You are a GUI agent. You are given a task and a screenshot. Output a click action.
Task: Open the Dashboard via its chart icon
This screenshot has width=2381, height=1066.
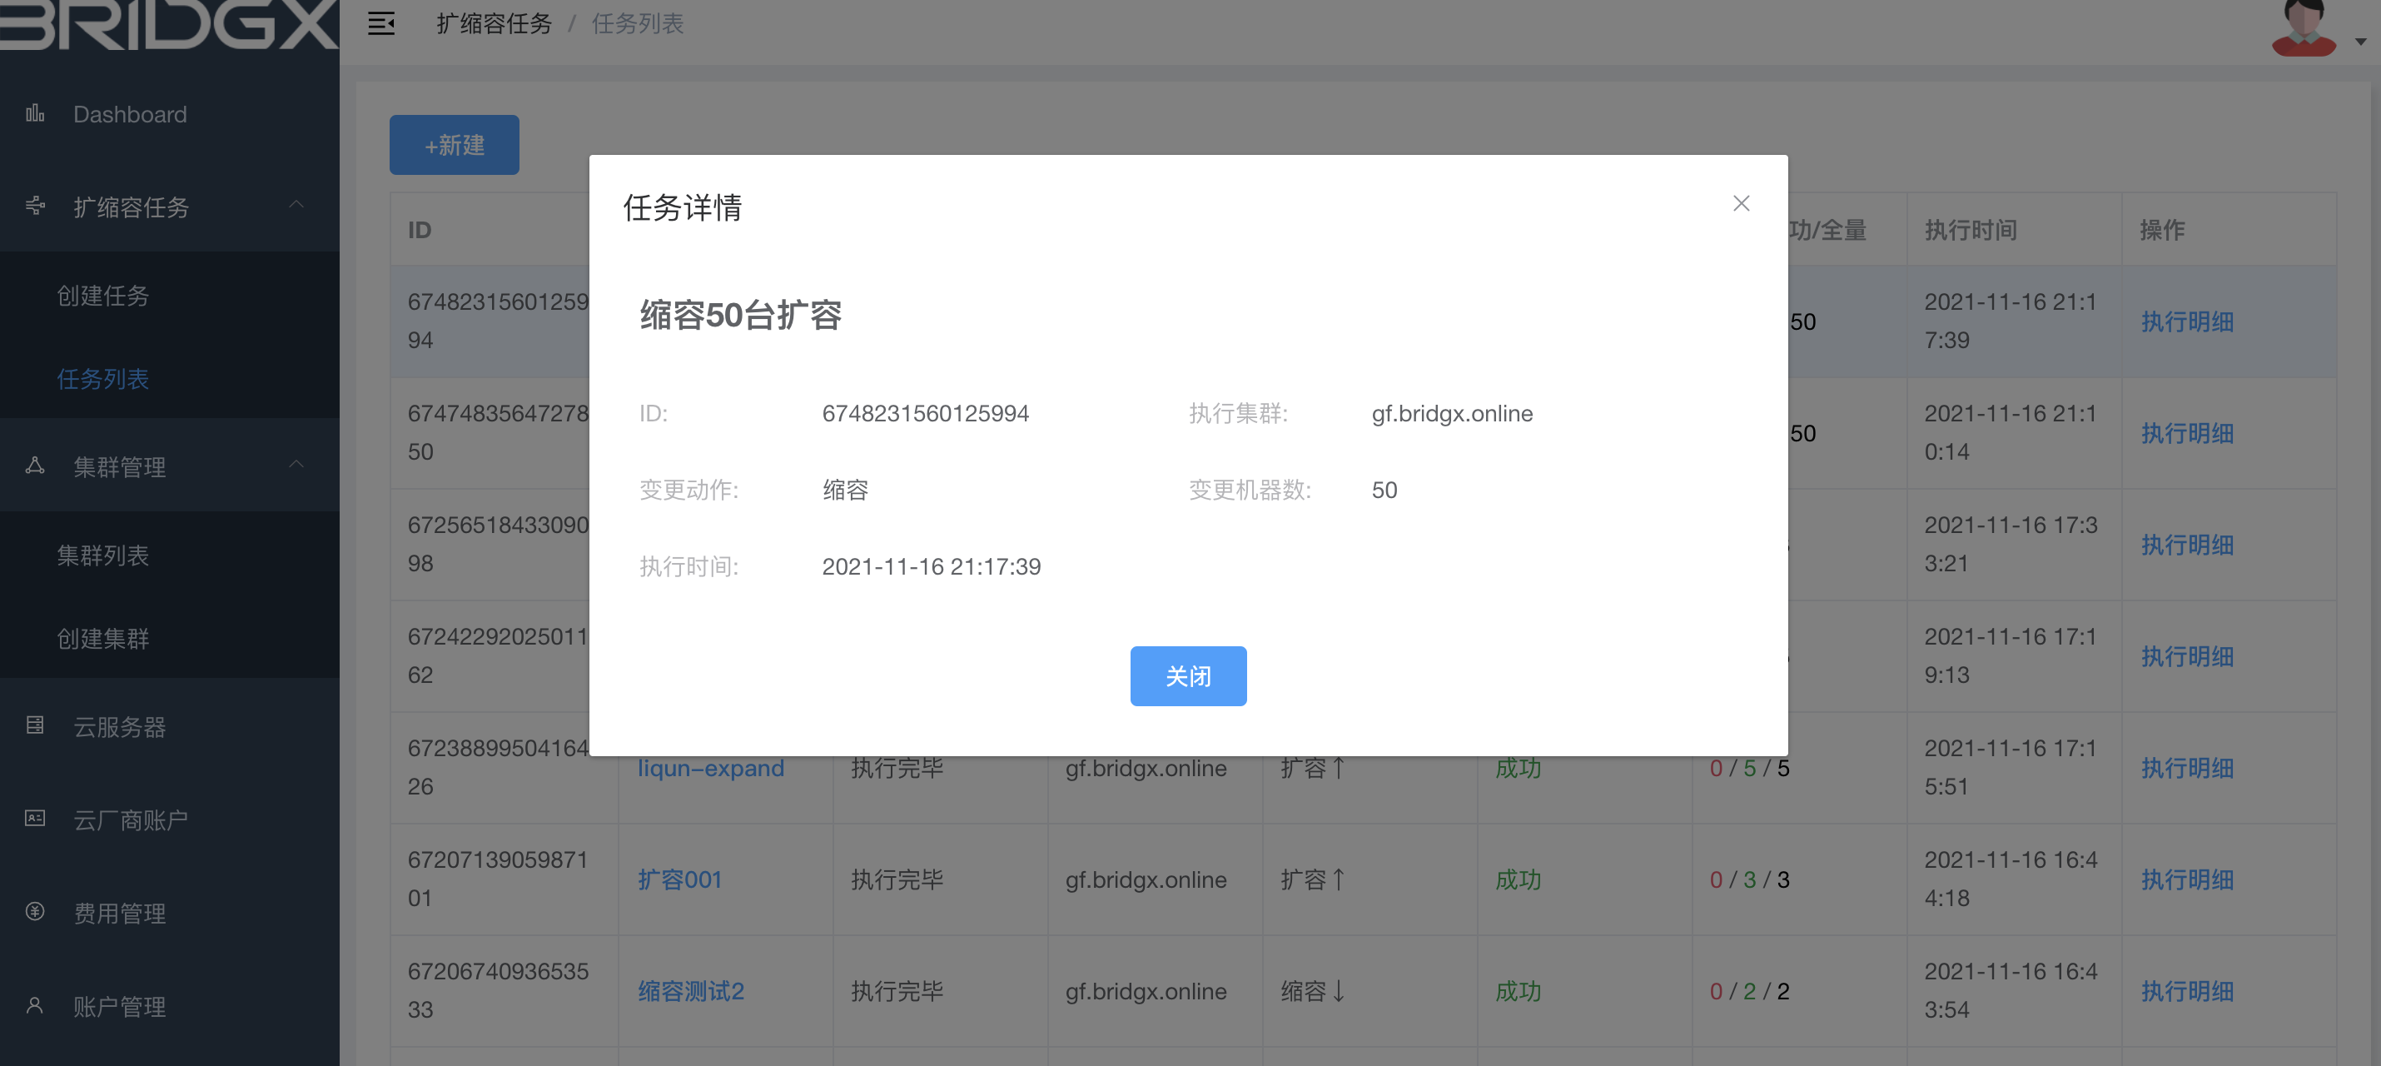pos(34,114)
